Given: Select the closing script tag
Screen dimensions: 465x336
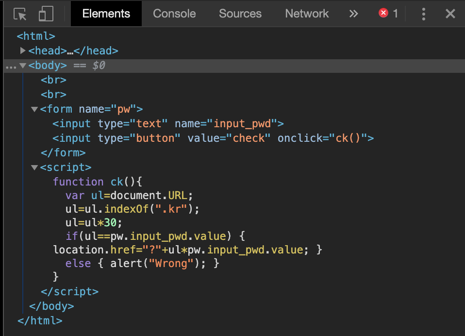Looking at the screenshot, I should point(69,291).
